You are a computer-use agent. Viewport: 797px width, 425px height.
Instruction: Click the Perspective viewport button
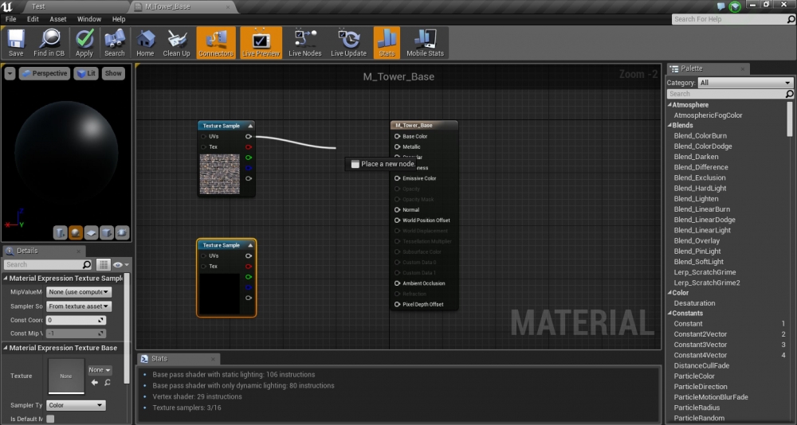[x=45, y=73]
